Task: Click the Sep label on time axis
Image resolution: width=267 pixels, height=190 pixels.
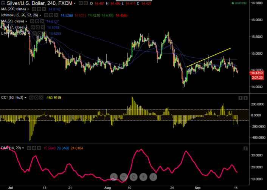Action: (x=198, y=188)
